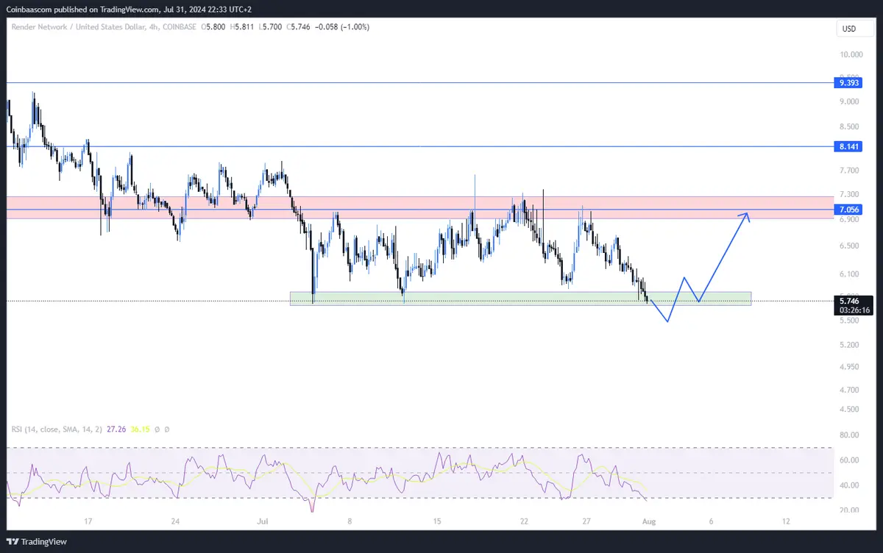This screenshot has height=553, width=883.
Task: Click the current price label 5.746
Action: click(x=849, y=301)
